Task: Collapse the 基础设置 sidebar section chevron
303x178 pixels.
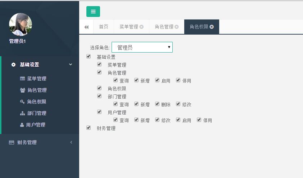Action: pyautogui.click(x=71, y=64)
